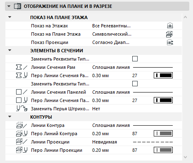Screen dimensions: 193x163
Task: Enable the Заменить Реквизиты checkbox above Линии Сечения Рам
Action: click(x=135, y=59)
